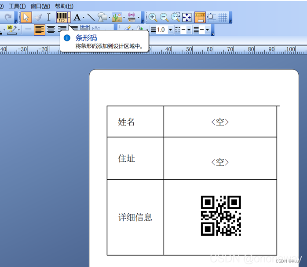
Task: Pick the format painter brush tool
Action: [x=38, y=17]
